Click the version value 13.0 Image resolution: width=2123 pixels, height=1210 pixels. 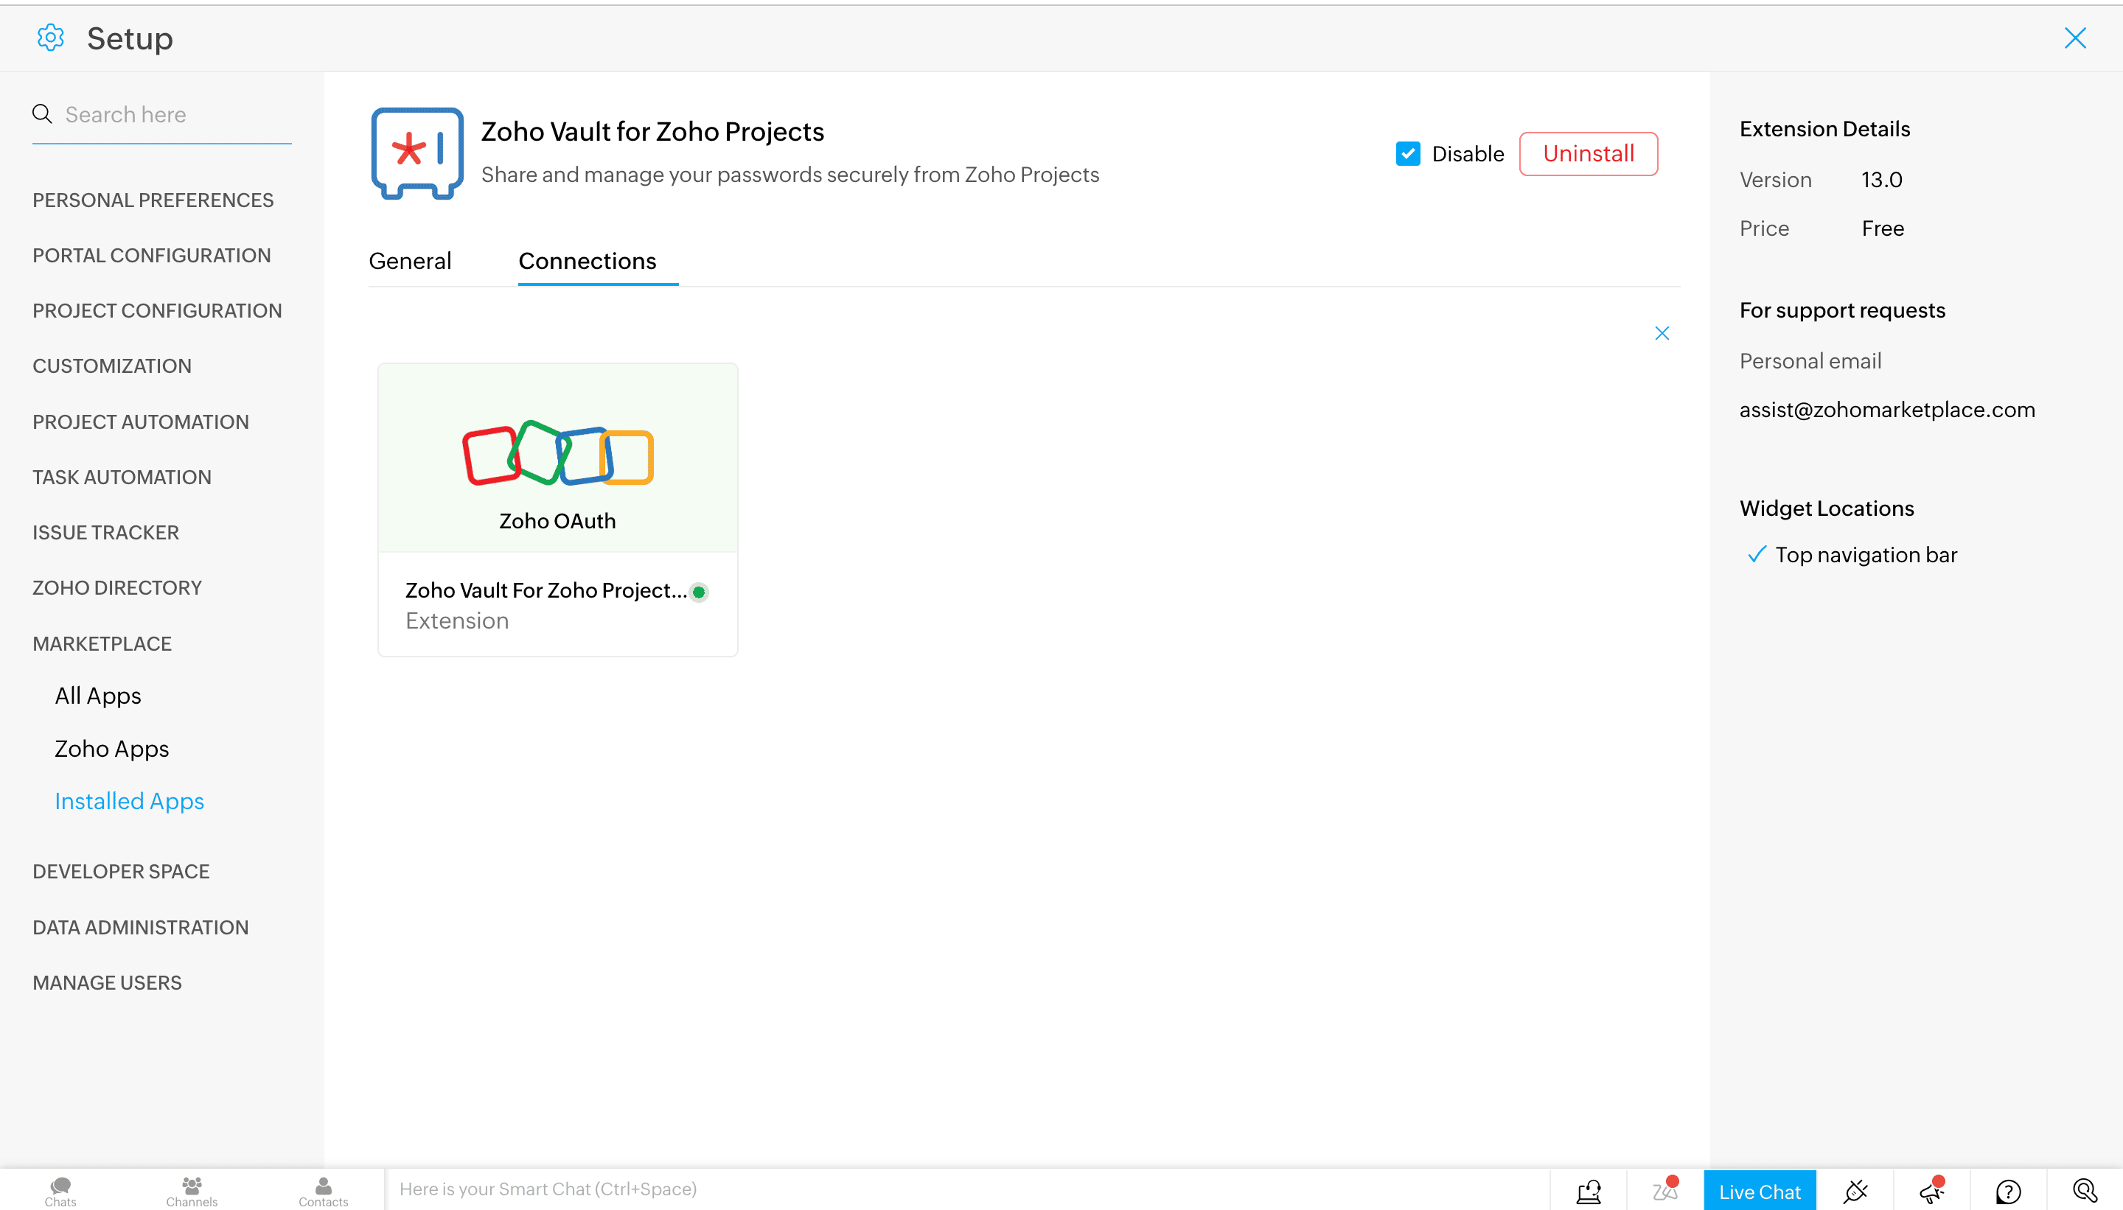[x=1881, y=180]
